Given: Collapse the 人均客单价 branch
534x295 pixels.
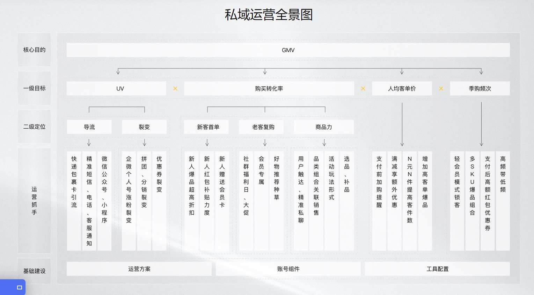Looking at the screenshot, I should (x=402, y=88).
